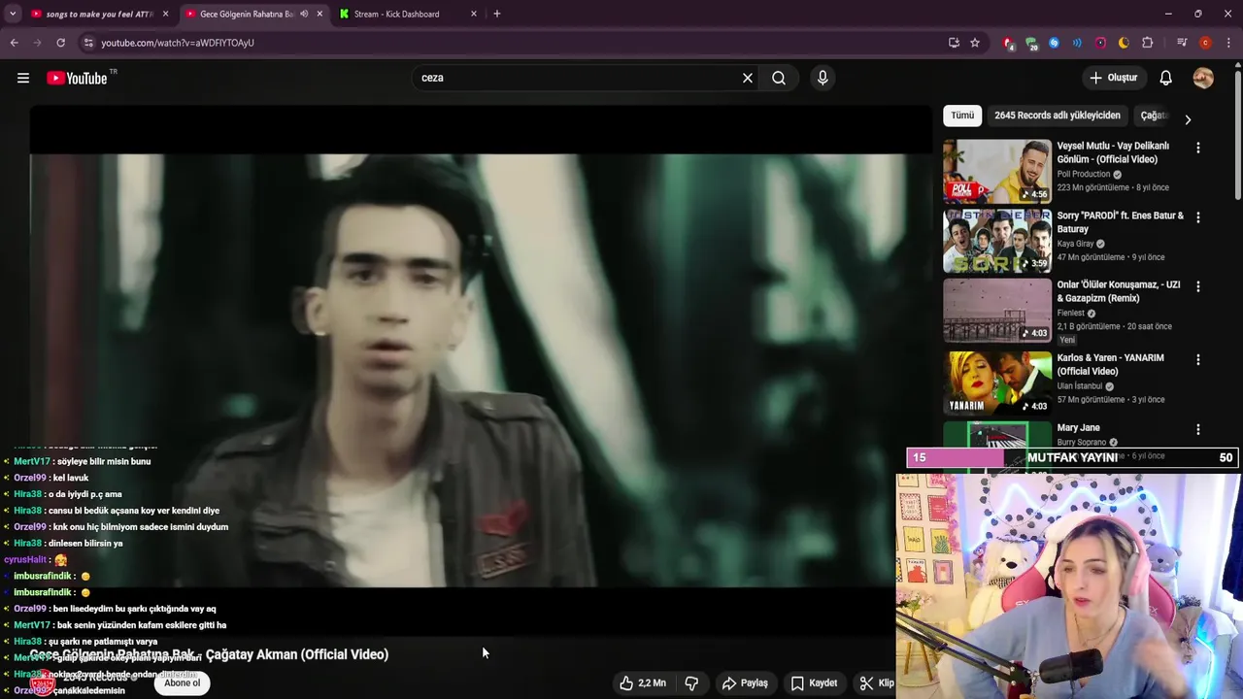Close the 'songs to make you feel' tab

165,14
